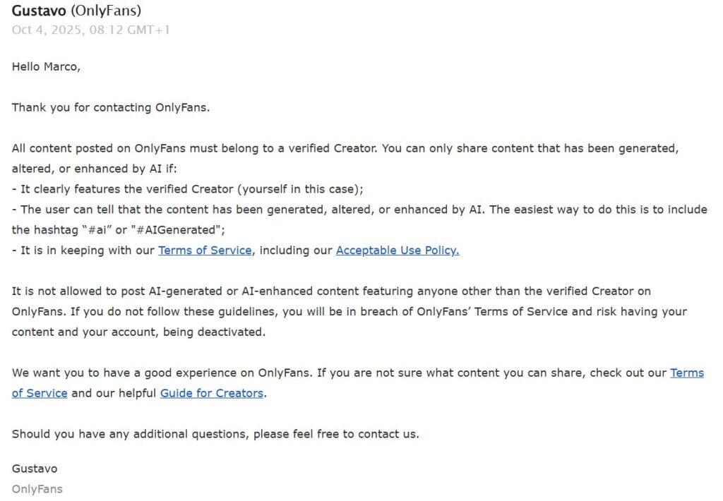Click the "Gustavo" signature name at the bottom
Screen dimensions: 723x501
coord(35,469)
